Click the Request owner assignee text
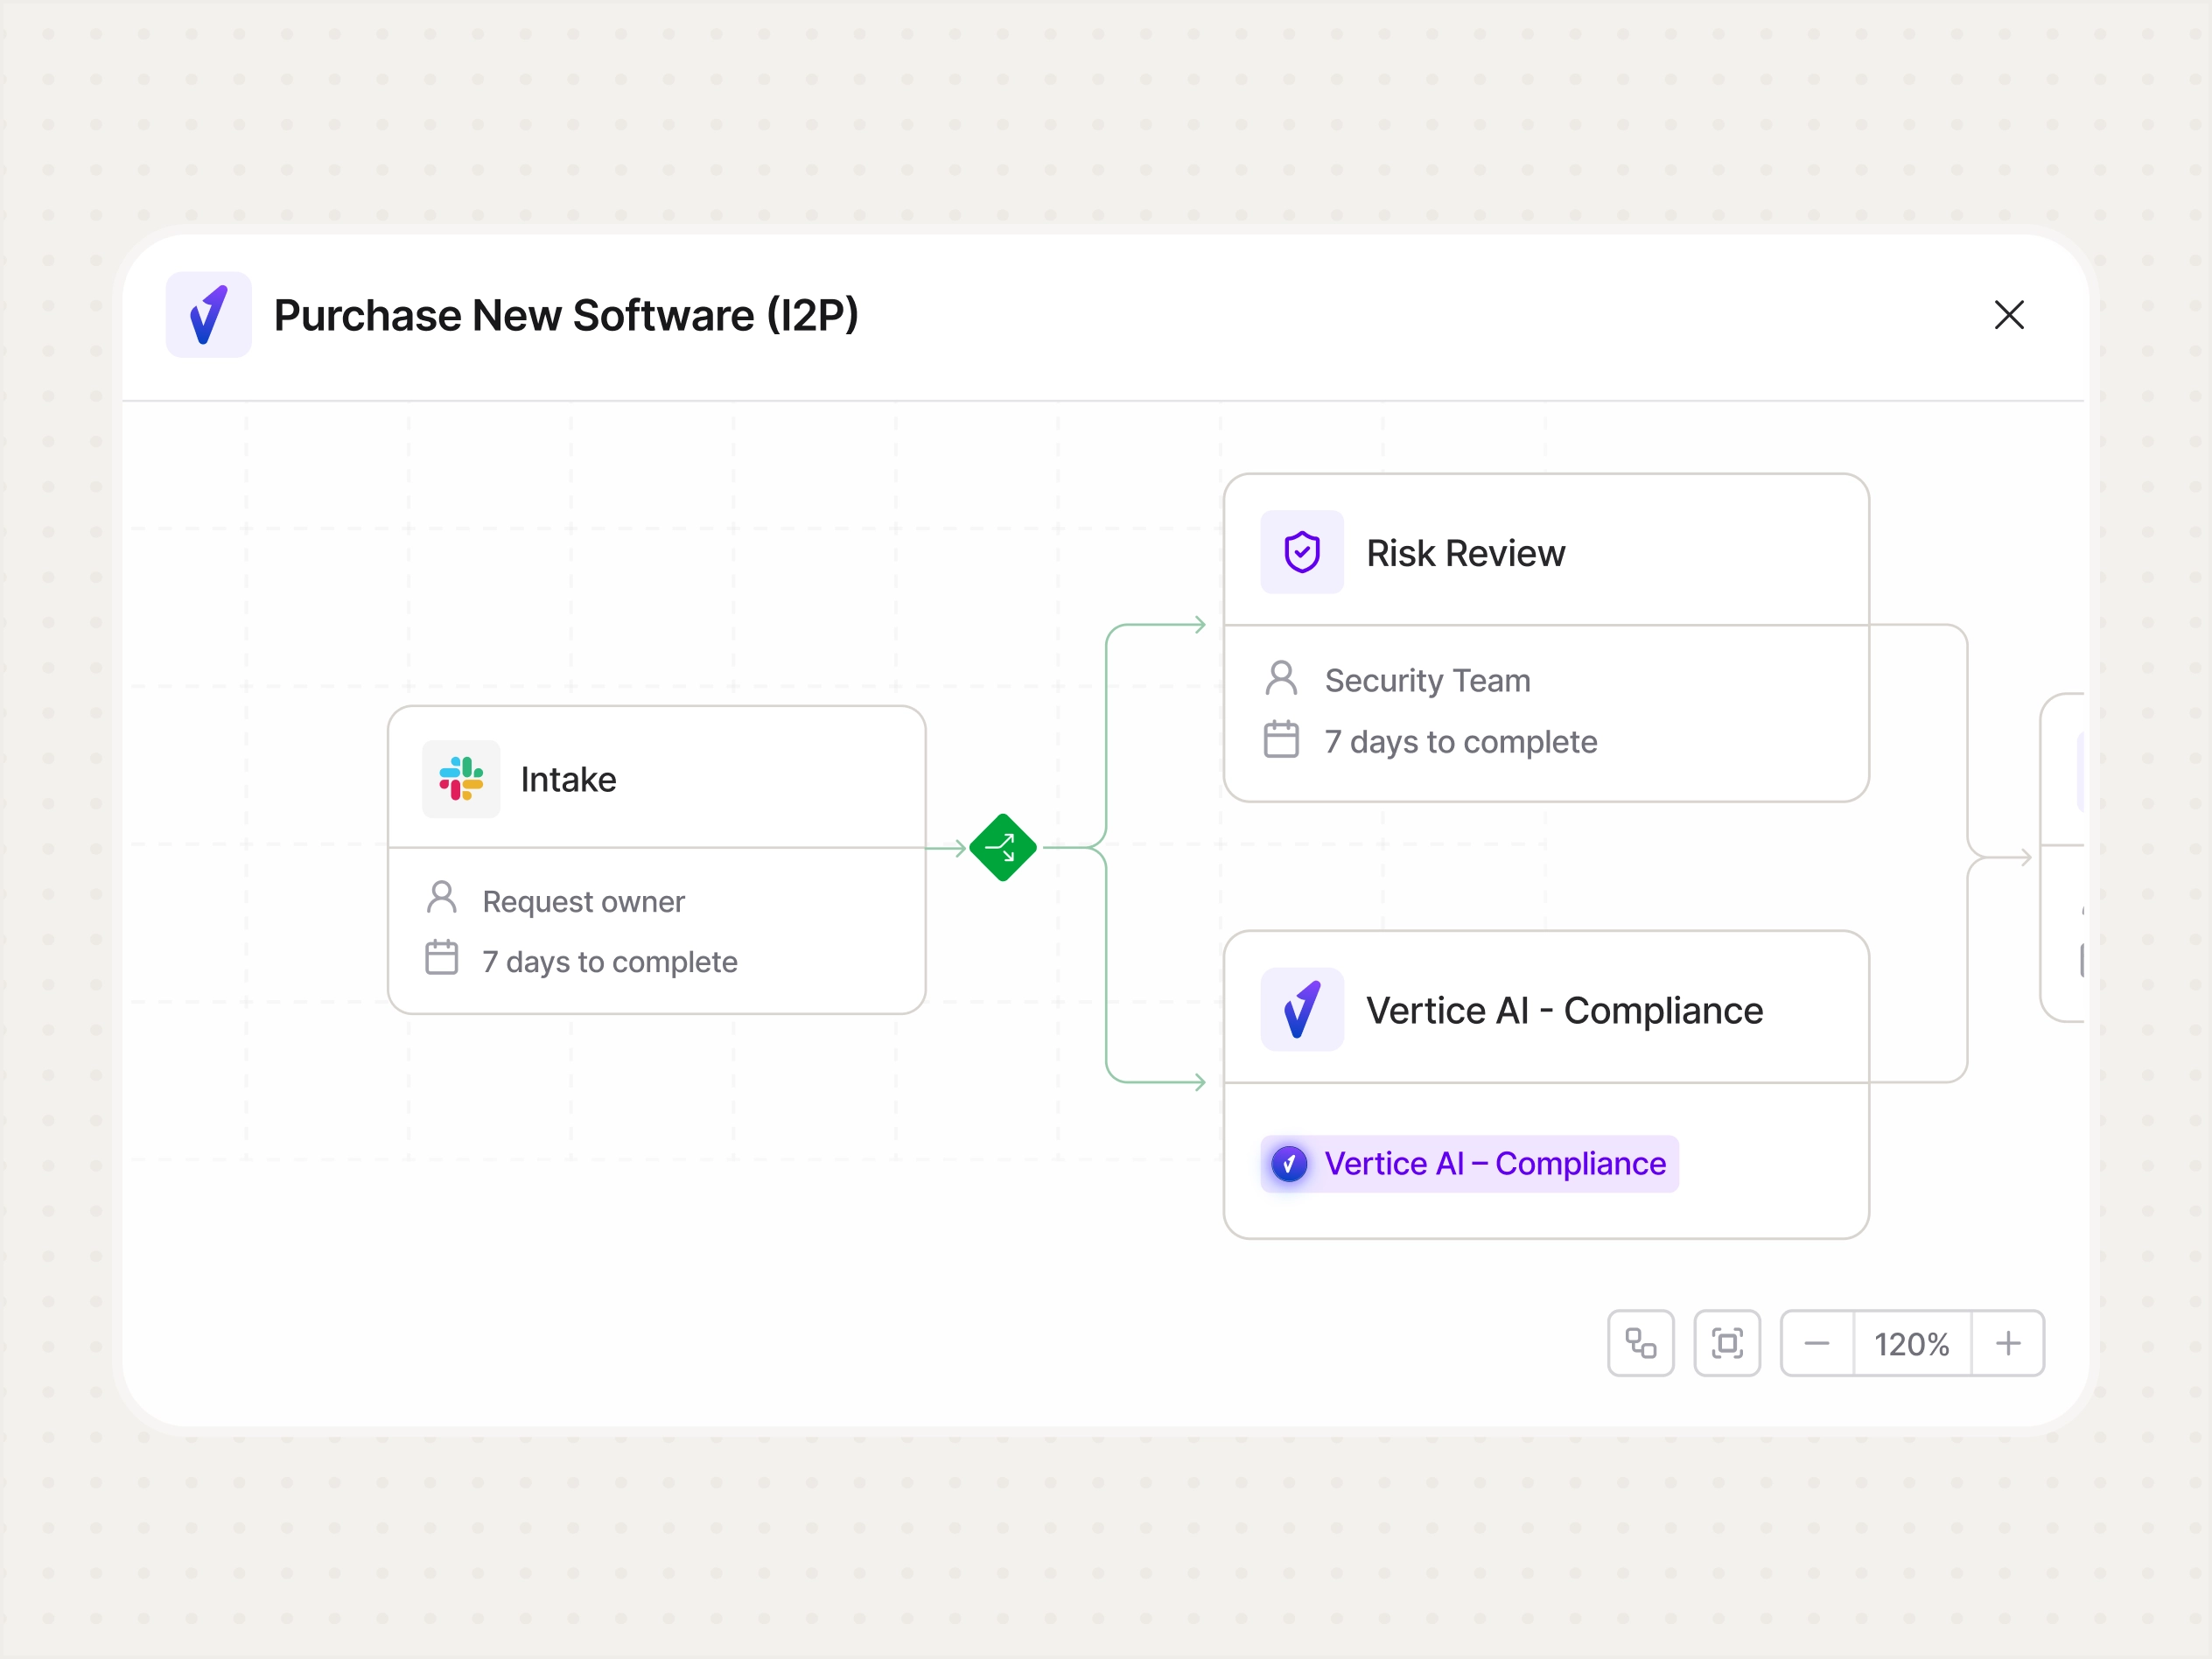Viewport: 2212px width, 1659px height. coord(584,902)
